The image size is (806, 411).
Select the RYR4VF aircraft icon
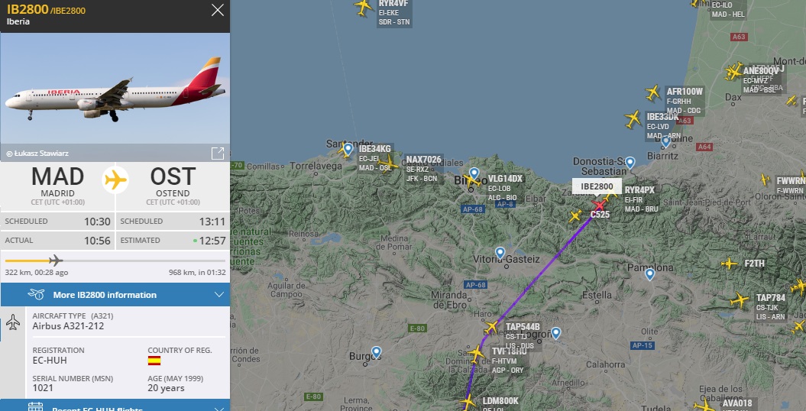coord(364,8)
